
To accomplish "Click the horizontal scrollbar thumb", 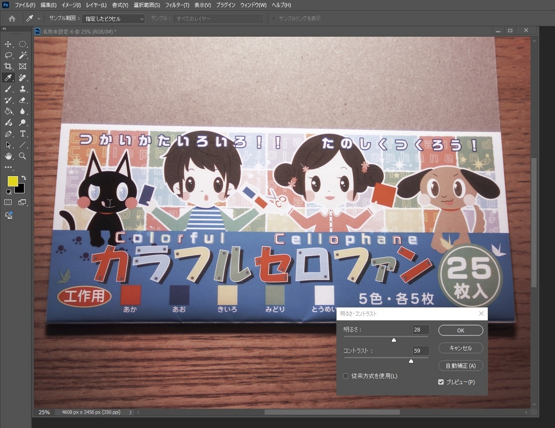I will [332, 412].
